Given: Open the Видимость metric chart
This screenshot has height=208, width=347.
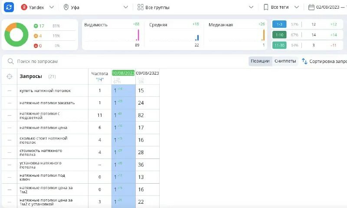Looking at the screenshot, I should pyautogui.click(x=112, y=35).
